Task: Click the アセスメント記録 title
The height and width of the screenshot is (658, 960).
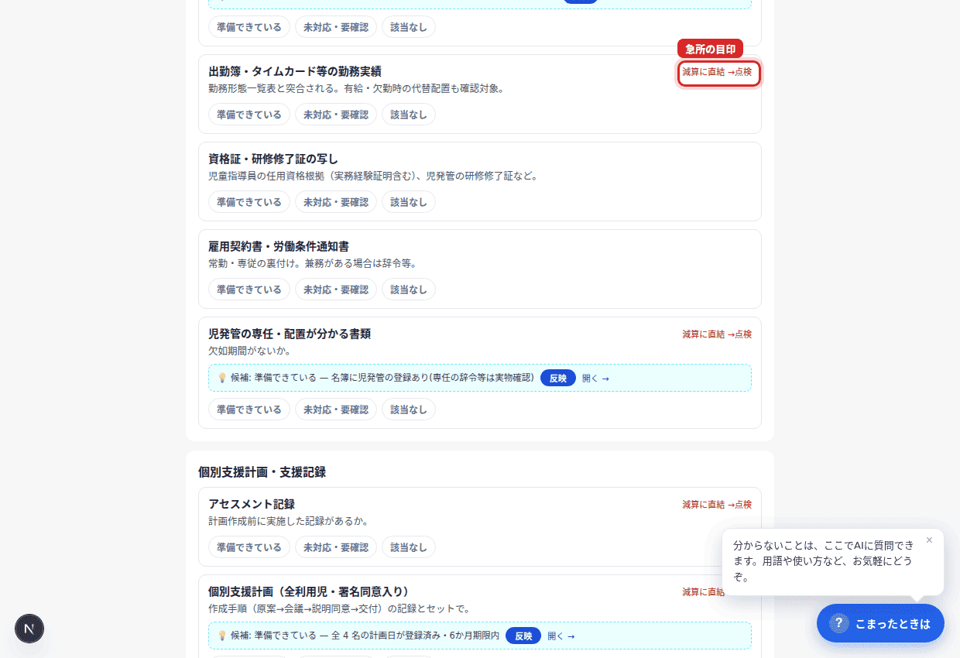Action: (x=252, y=504)
